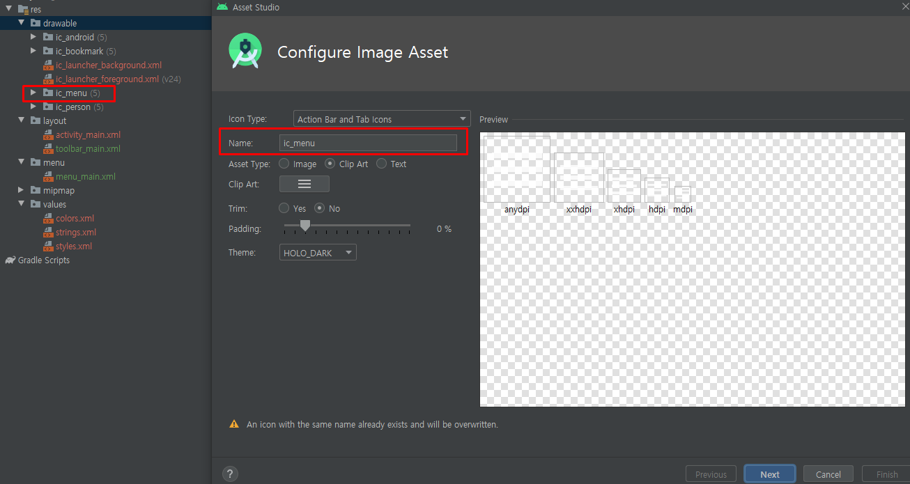Click the values folder icon
The image size is (910, 484).
click(x=36, y=204)
